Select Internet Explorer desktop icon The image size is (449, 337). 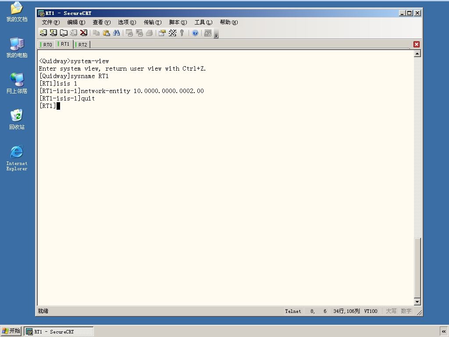coord(17,158)
